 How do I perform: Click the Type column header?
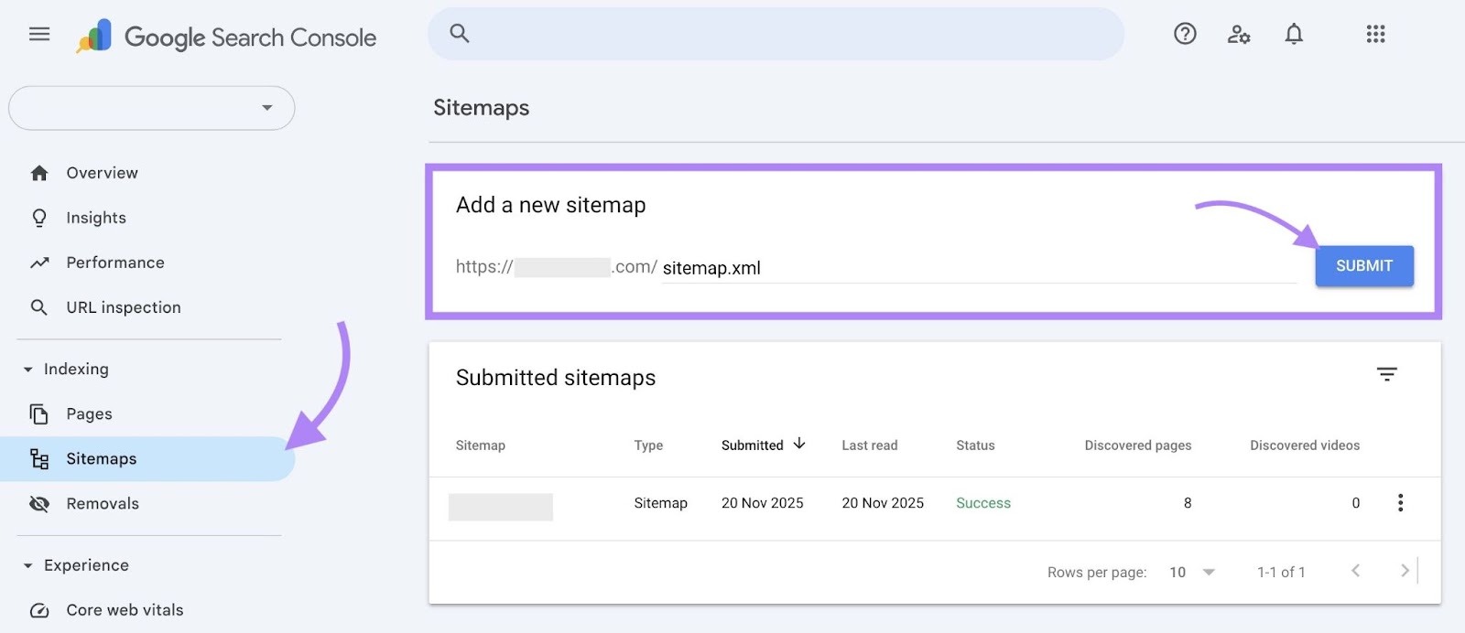point(648,445)
